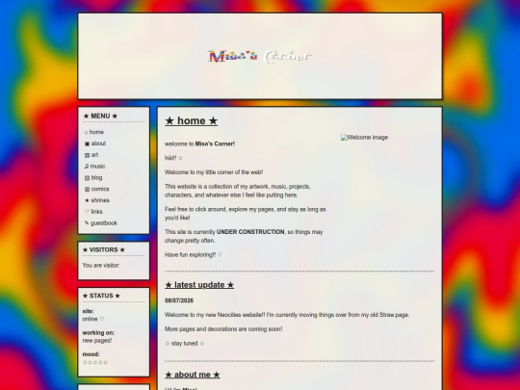This screenshot has width=520, height=390.
Task: Click the "★ home ★" heading
Action: (192, 120)
